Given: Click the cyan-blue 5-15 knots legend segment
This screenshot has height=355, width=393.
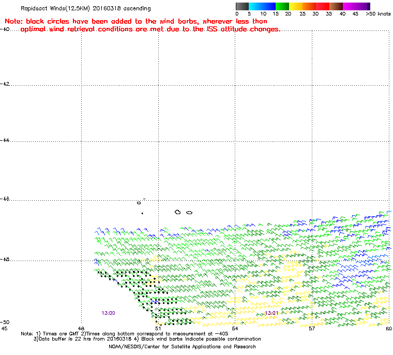Looking at the screenshot, I should click(262, 6).
